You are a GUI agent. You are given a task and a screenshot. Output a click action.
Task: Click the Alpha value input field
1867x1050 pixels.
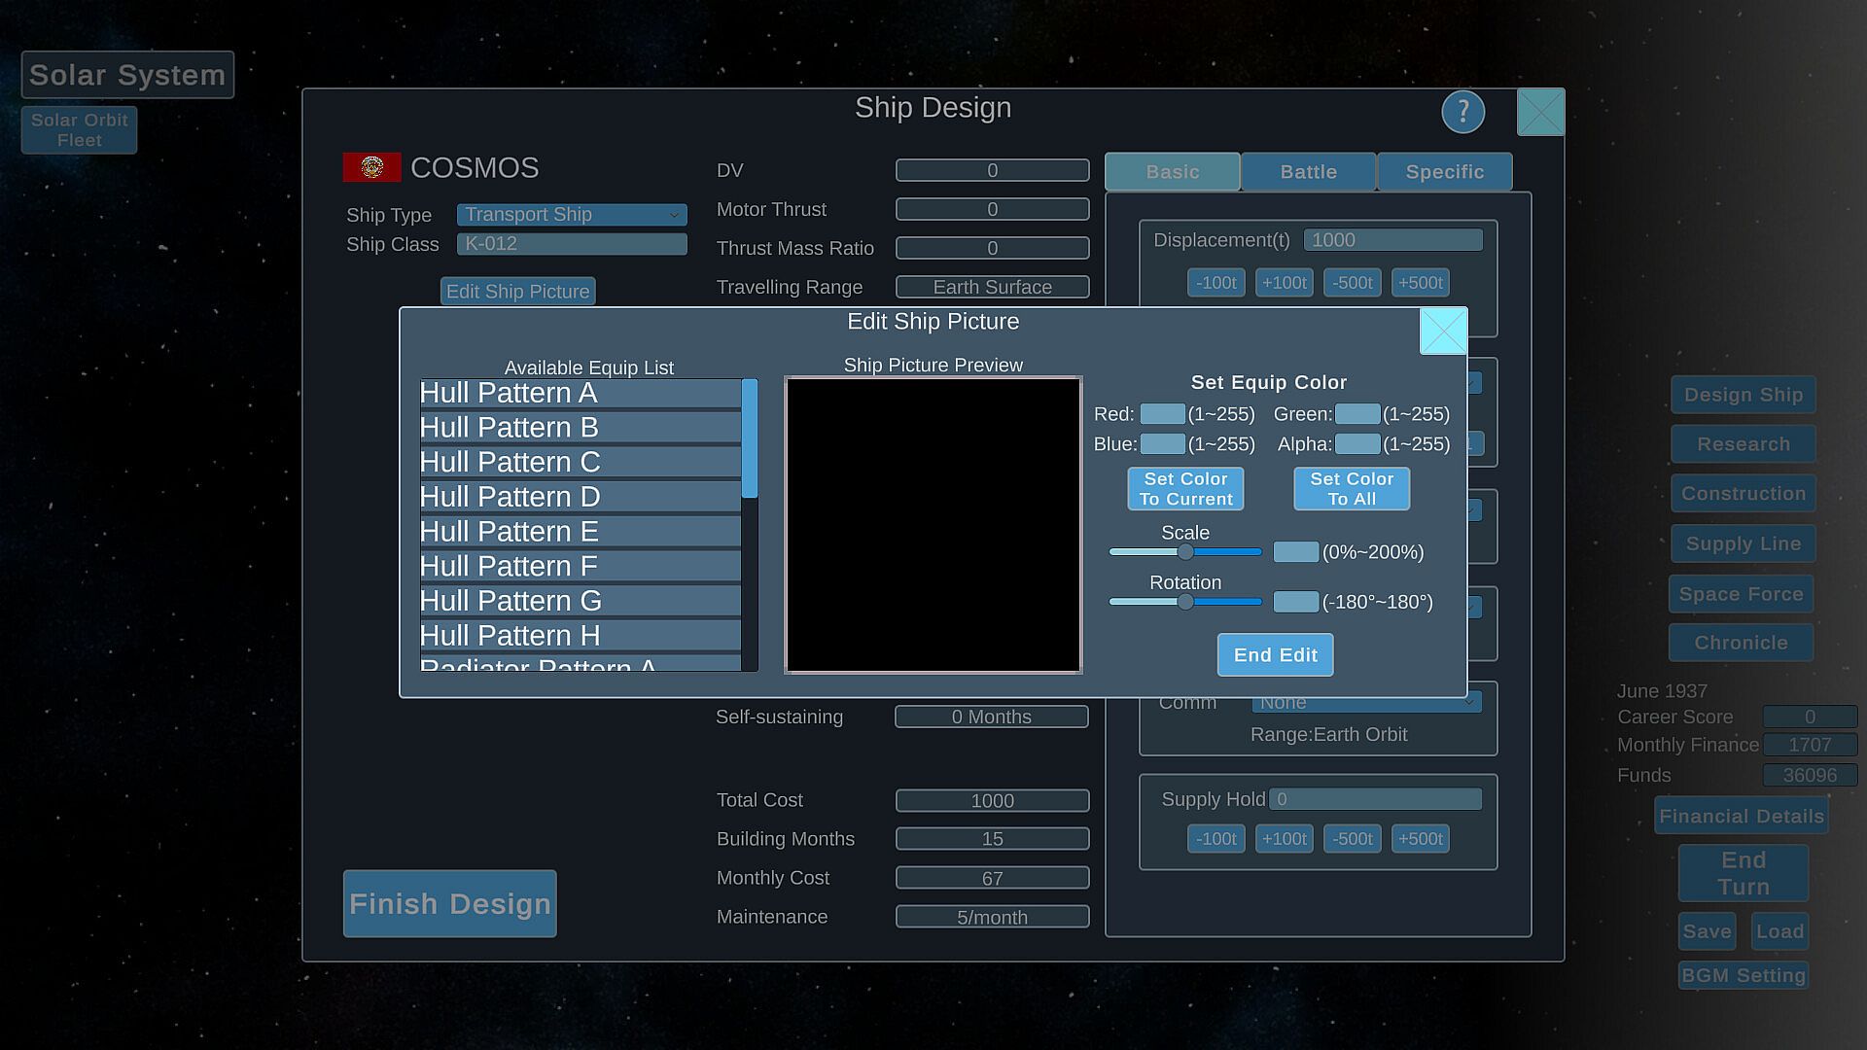1357,444
